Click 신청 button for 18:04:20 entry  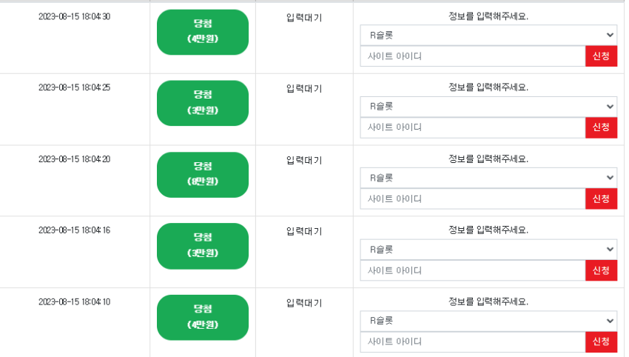(x=601, y=198)
